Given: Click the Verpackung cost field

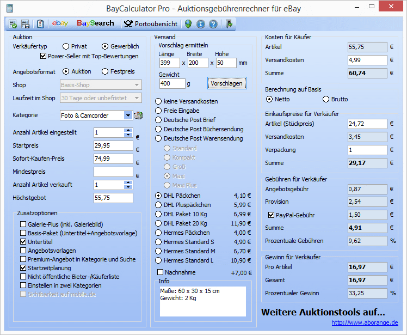Looking at the screenshot, I should [367, 150].
